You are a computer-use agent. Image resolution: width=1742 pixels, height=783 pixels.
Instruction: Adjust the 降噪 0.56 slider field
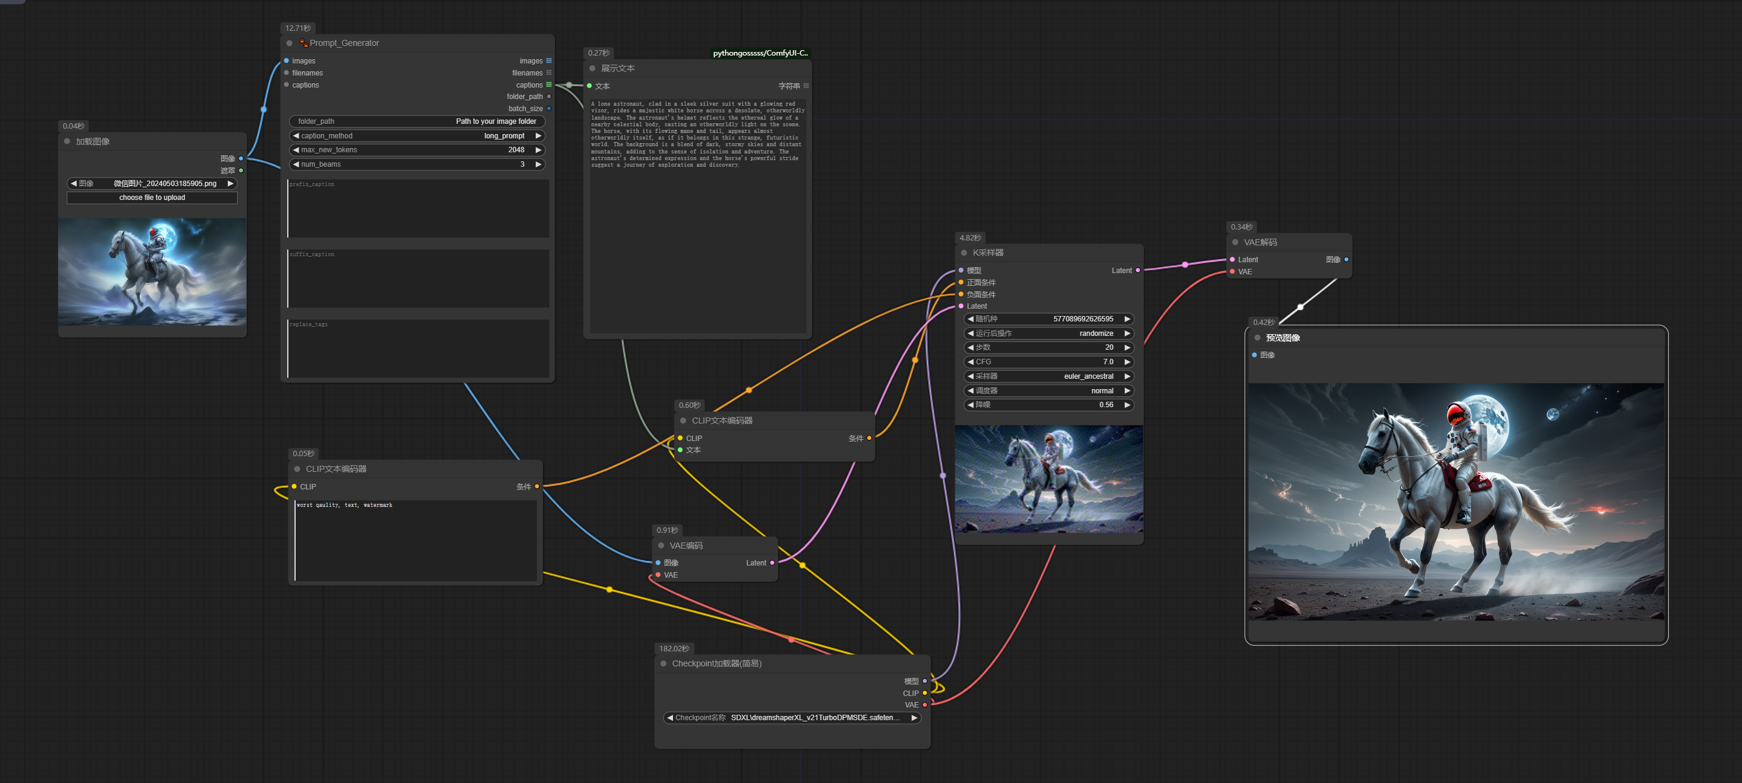coord(1048,405)
